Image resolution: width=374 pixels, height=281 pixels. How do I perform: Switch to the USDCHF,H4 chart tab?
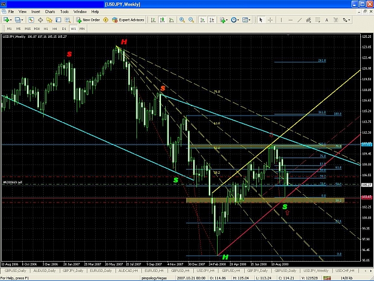click(x=345, y=271)
